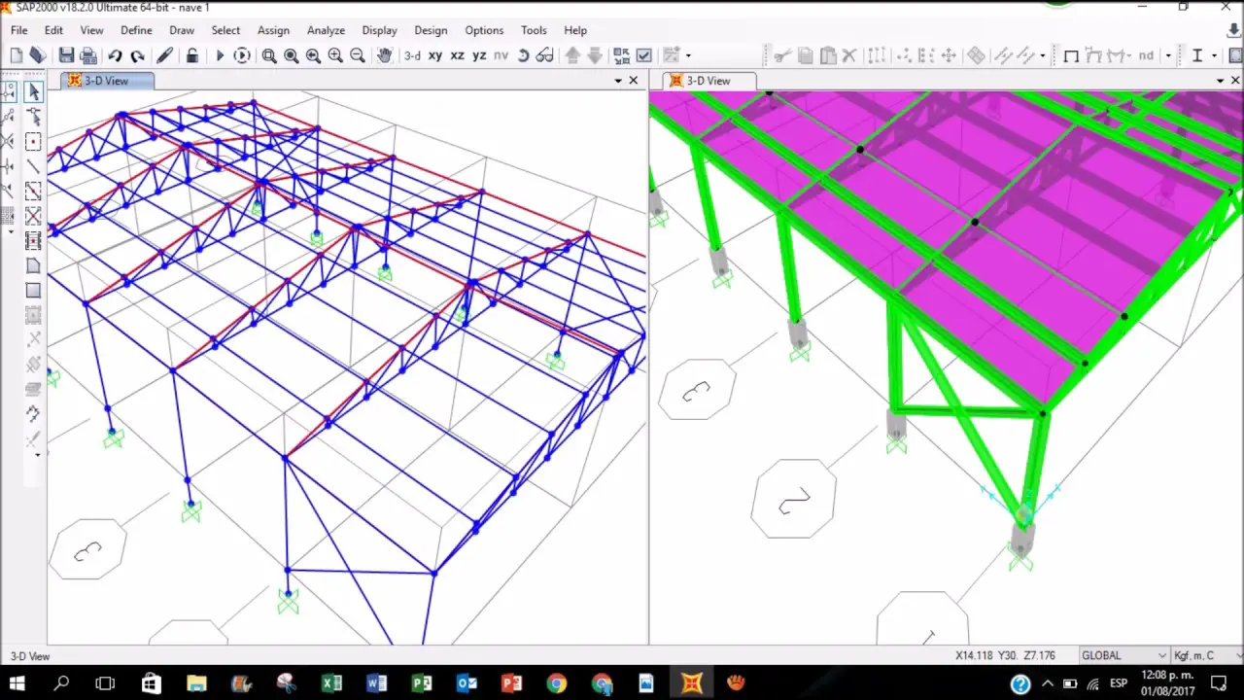This screenshot has width=1244, height=700.
Task: Expand the draw toolbar overflow arrow
Action: 37,454
